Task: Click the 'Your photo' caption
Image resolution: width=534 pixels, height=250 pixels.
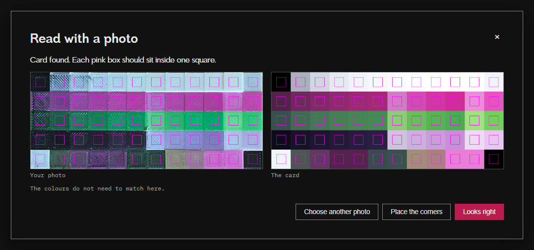Action: coord(48,176)
